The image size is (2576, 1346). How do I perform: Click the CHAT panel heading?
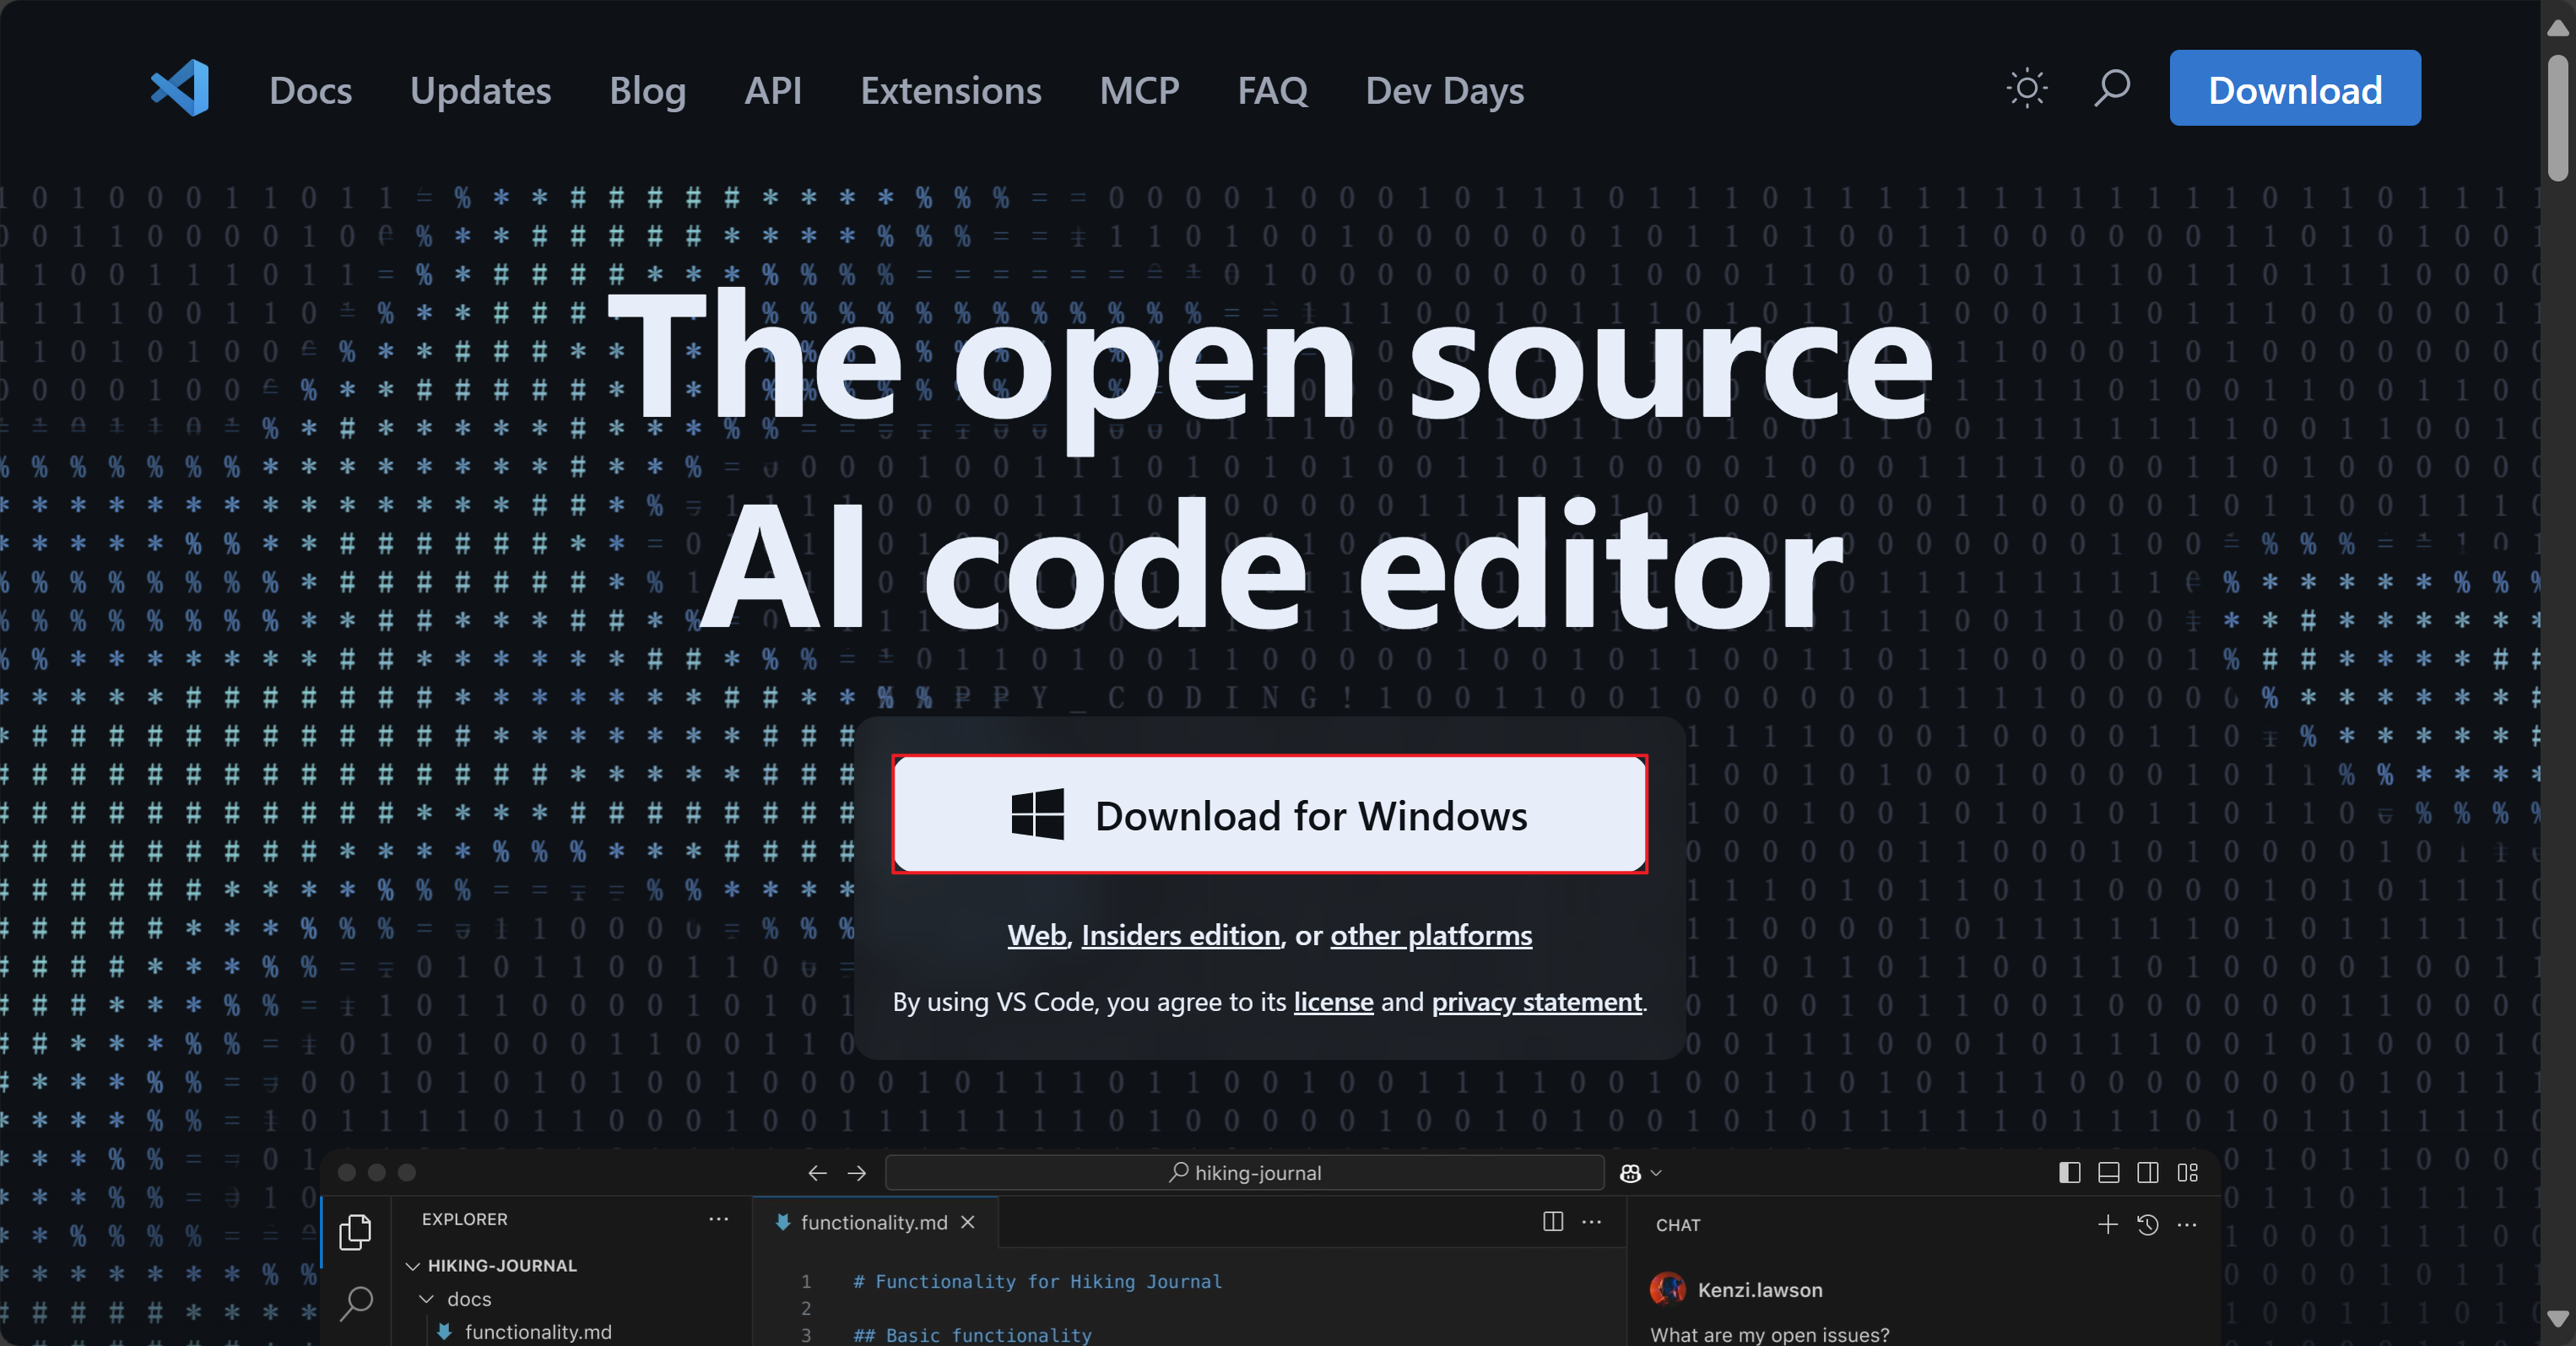(1677, 1225)
